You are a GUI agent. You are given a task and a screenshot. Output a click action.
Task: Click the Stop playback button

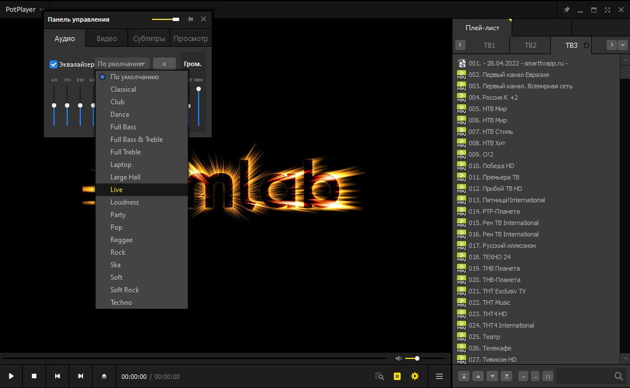coord(34,376)
